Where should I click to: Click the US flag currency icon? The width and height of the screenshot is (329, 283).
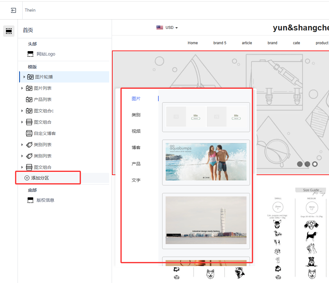pos(160,28)
